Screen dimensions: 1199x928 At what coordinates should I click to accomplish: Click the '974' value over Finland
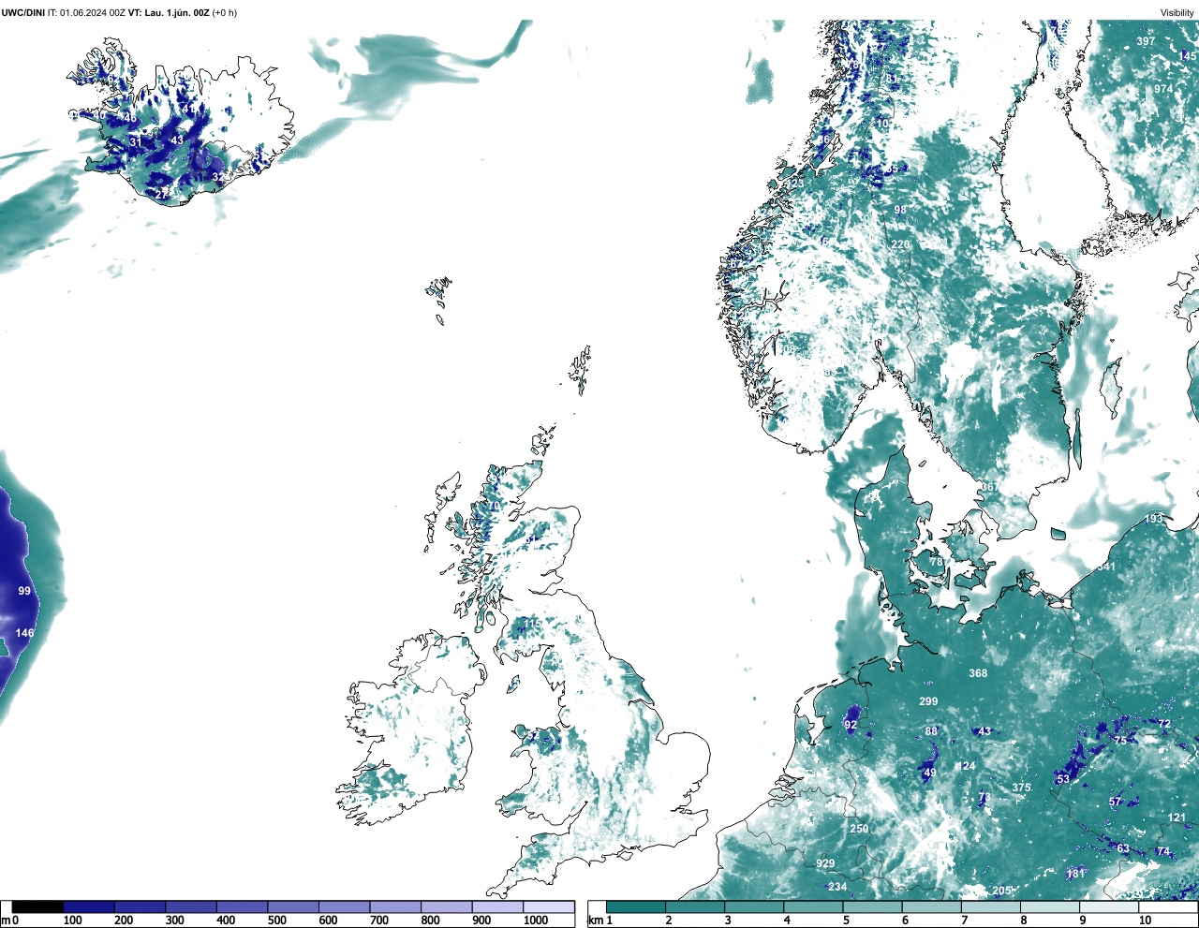1163,89
